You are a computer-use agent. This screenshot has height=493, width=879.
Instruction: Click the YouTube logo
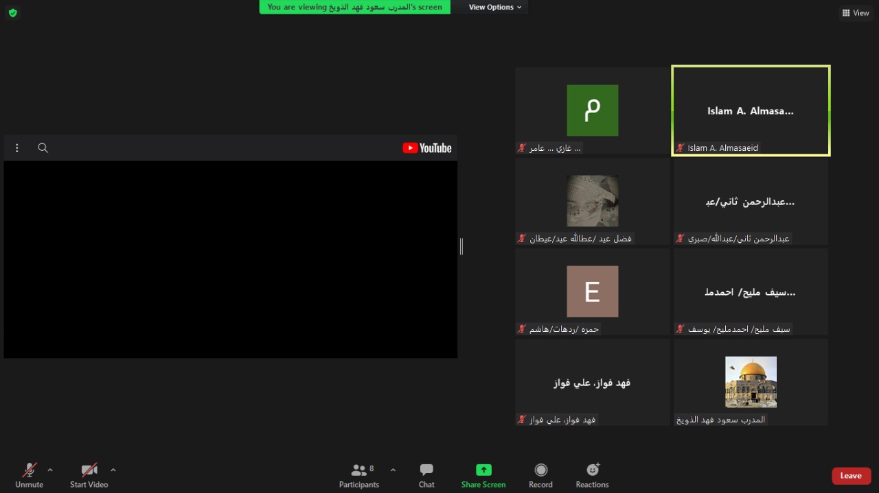[x=426, y=148]
